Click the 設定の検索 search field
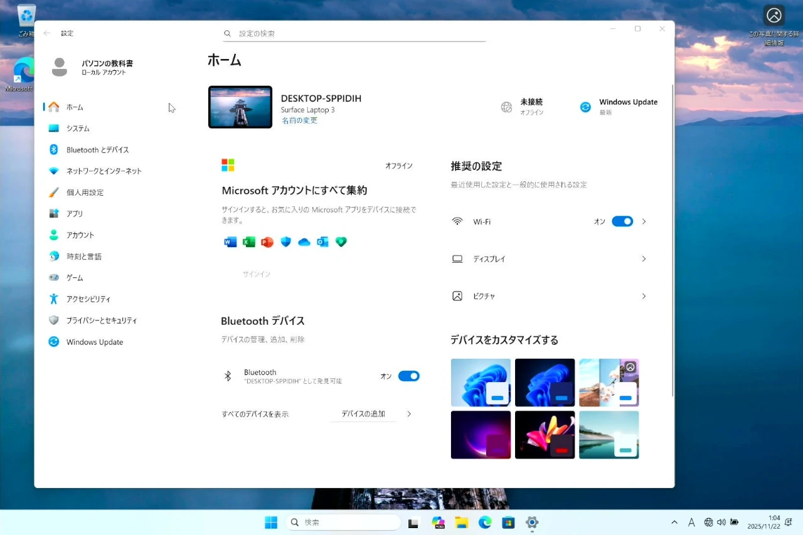 point(354,33)
